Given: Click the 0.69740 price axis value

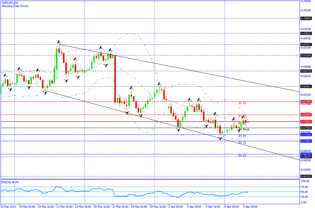Looking at the screenshot, I should [x=306, y=29].
